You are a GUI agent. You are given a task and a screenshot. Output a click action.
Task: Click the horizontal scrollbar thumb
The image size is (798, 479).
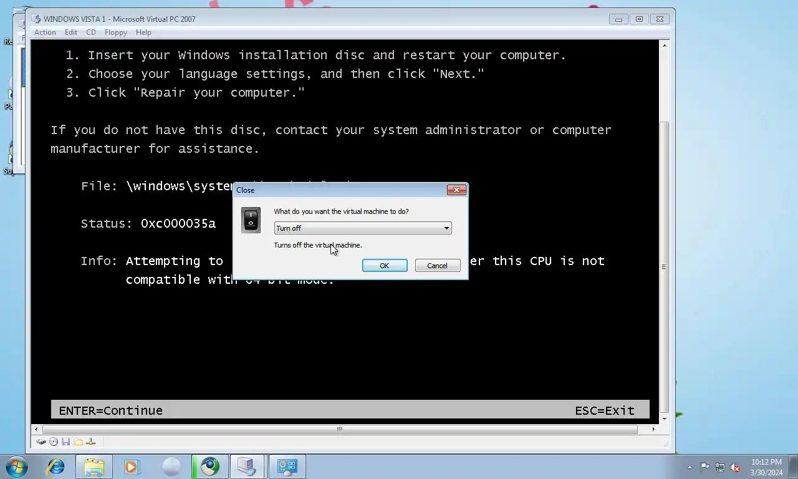click(x=340, y=429)
